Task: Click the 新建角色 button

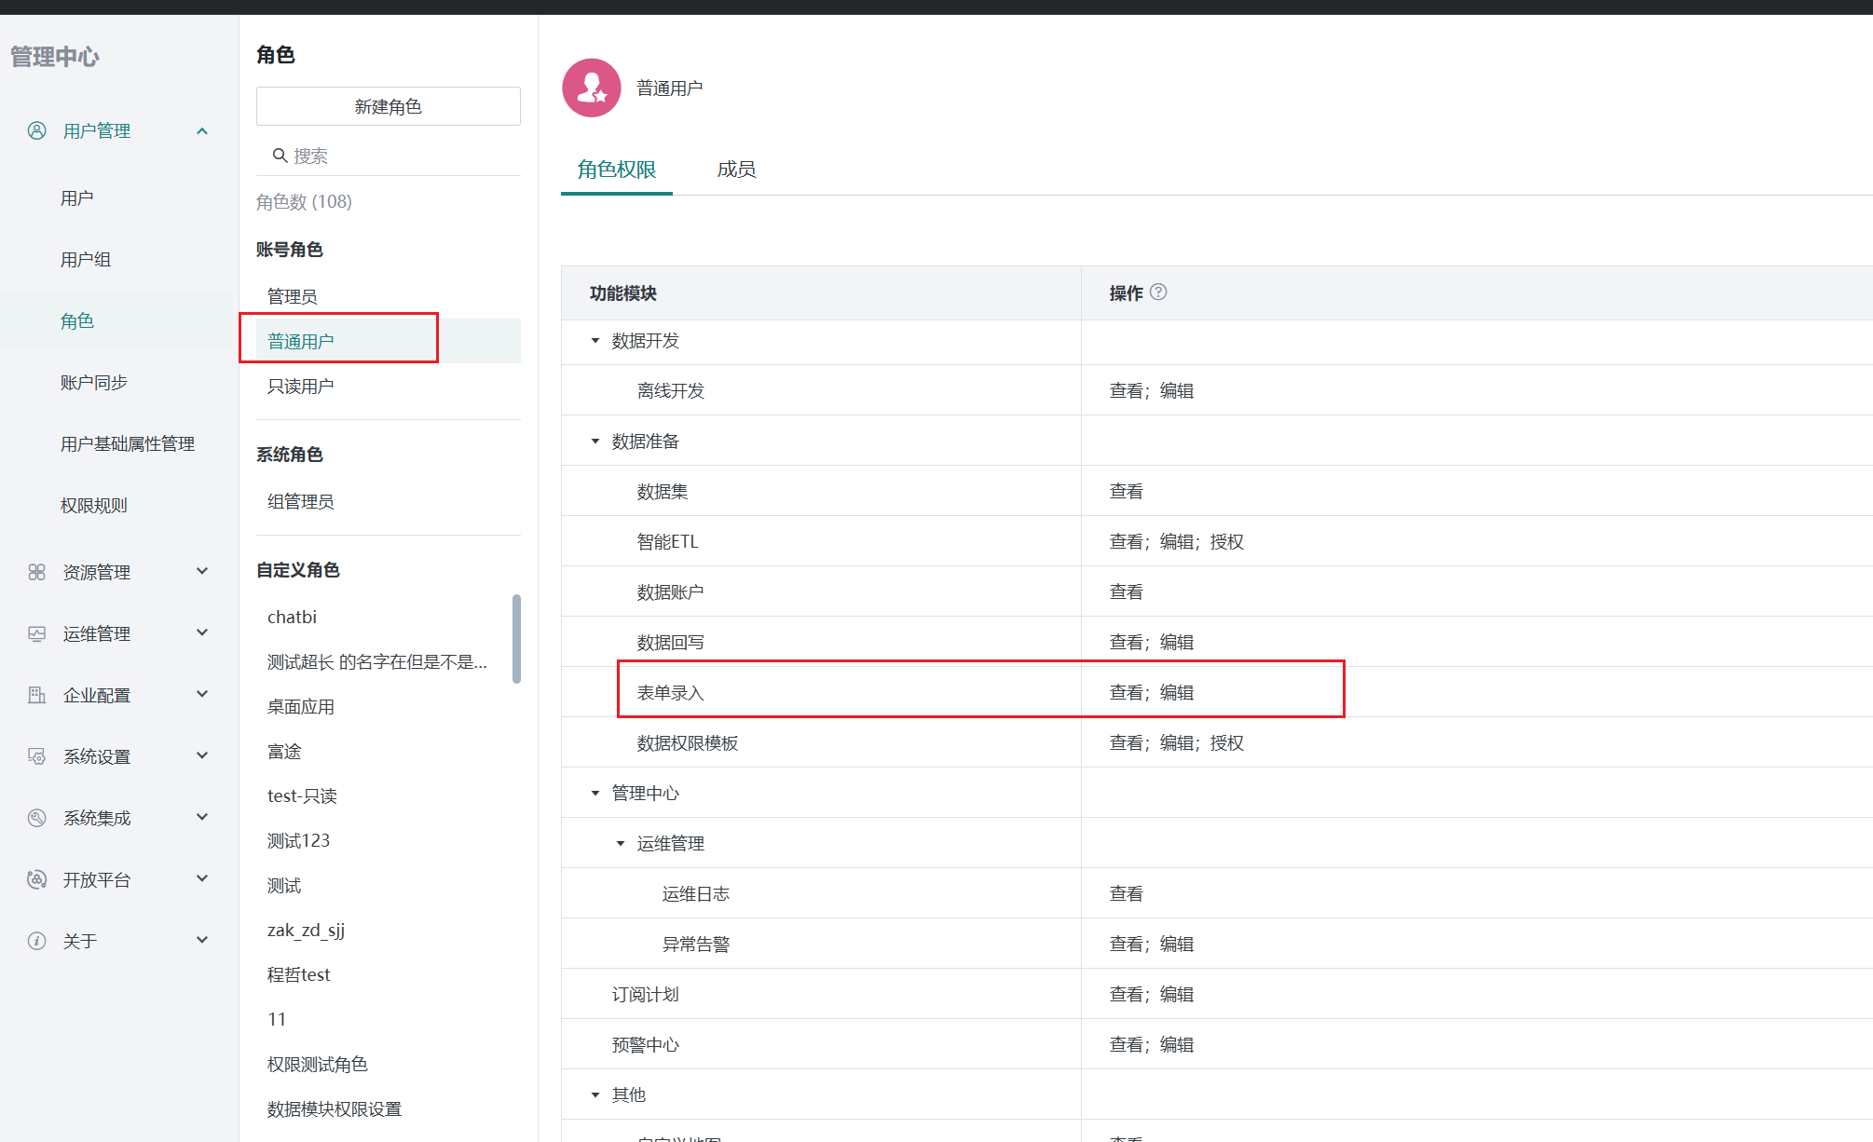Action: point(388,106)
